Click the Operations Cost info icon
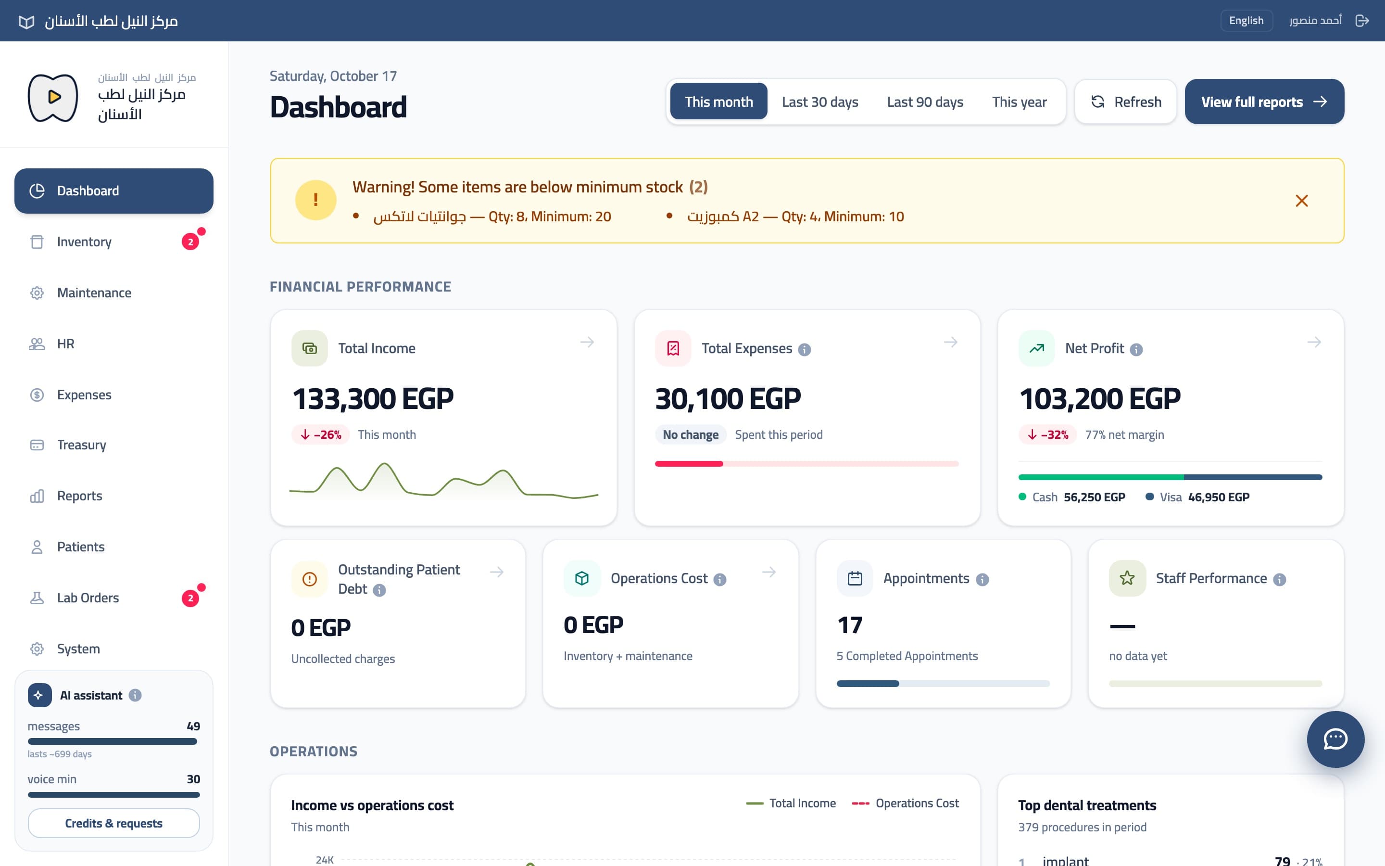 (720, 580)
